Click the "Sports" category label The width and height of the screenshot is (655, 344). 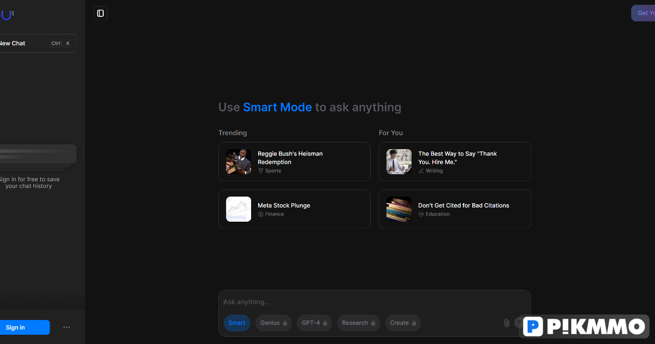click(x=273, y=171)
